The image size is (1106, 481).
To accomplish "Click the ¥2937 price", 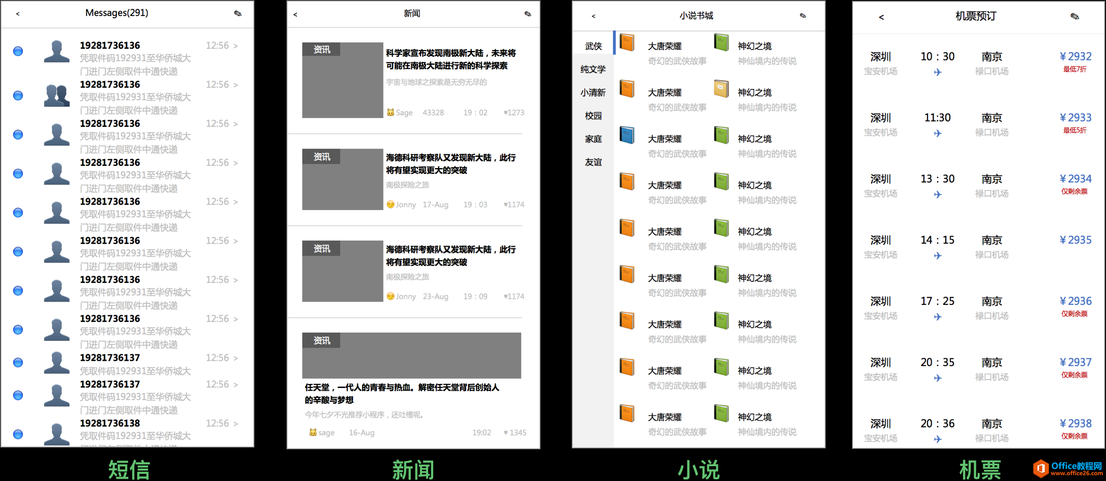I will [x=1076, y=362].
